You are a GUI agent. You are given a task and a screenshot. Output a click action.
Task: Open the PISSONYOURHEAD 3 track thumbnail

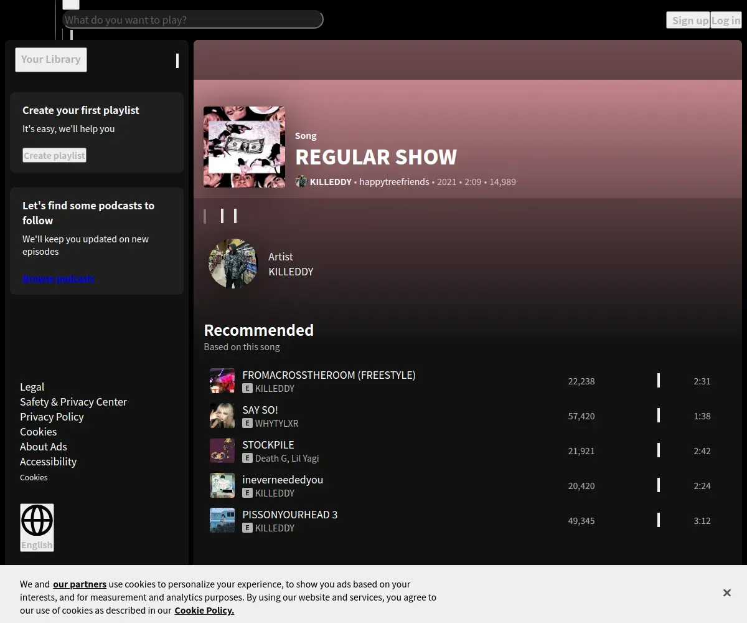(x=222, y=520)
